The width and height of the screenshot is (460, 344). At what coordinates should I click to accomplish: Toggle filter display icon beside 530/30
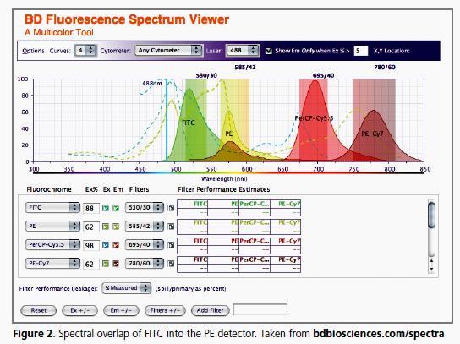(x=171, y=208)
